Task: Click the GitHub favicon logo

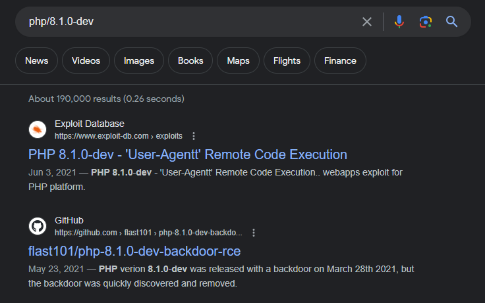Action: [x=38, y=226]
